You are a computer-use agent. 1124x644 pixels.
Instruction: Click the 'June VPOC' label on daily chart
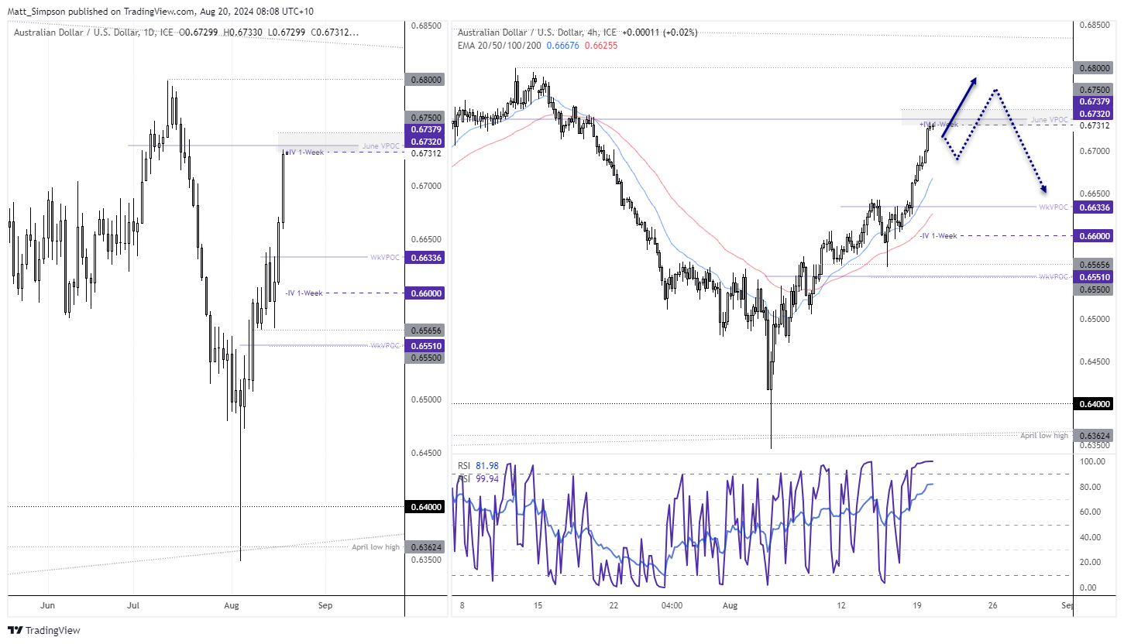tap(381, 146)
